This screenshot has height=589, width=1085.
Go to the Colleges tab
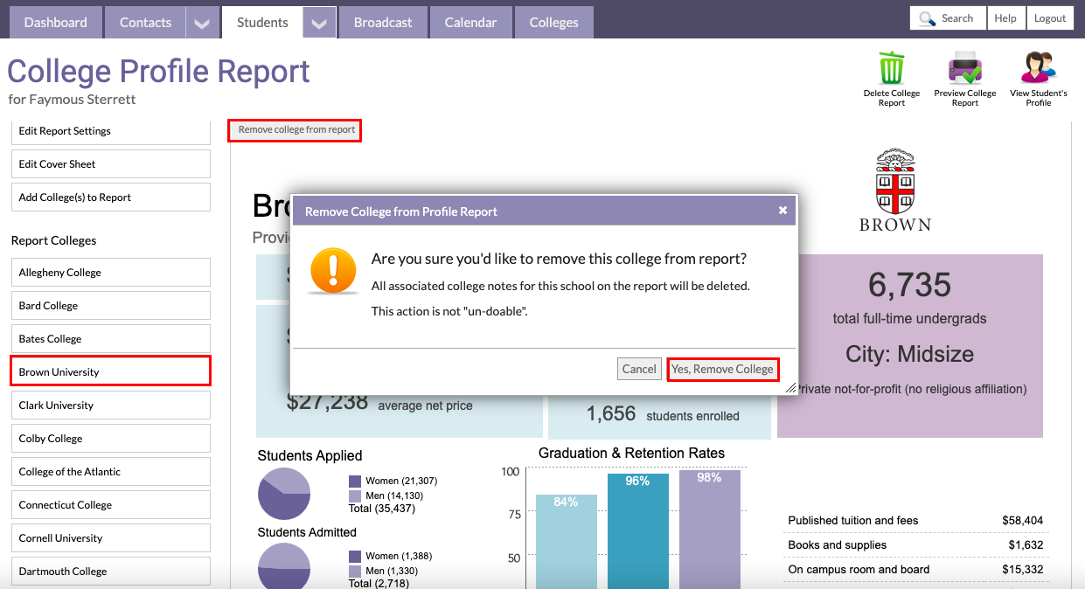554,23
